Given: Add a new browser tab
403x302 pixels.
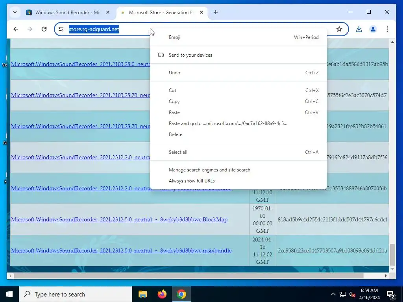Looking at the screenshot, I should 215,12.
